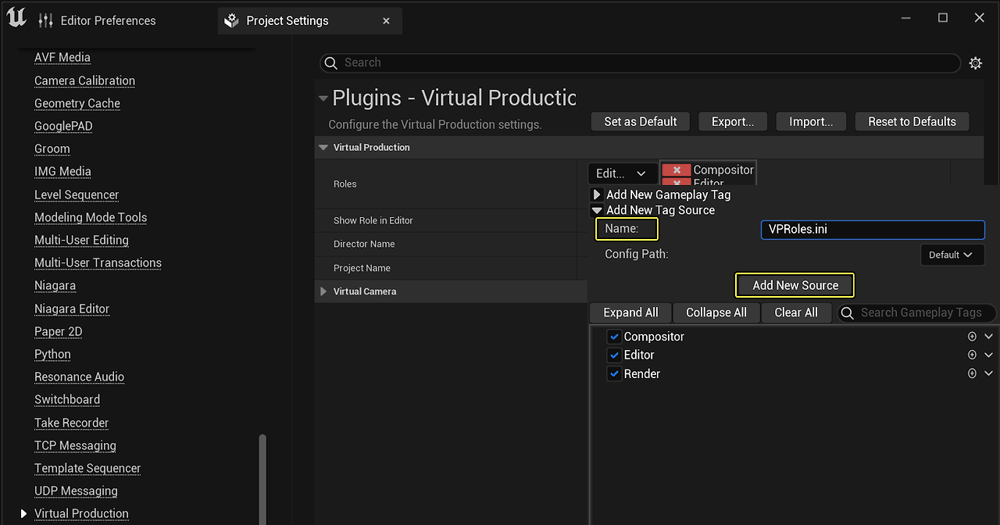The height and width of the screenshot is (525, 1000).
Task: Open options chevron on Editor row
Action: point(988,355)
